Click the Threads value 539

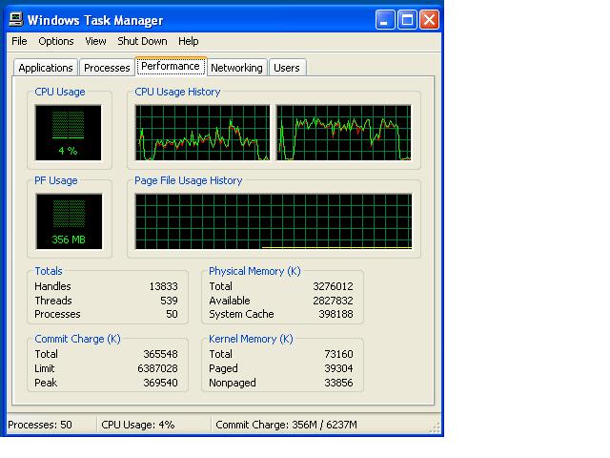pos(169,301)
